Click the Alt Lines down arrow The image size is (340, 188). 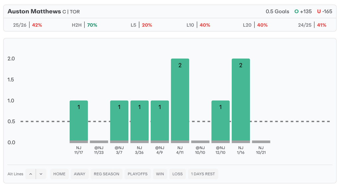pyautogui.click(x=41, y=174)
